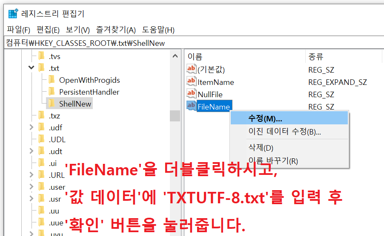This screenshot has height=236, width=384.
Task: Open the 즐겨찾기(A) menu
Action: click(116, 30)
